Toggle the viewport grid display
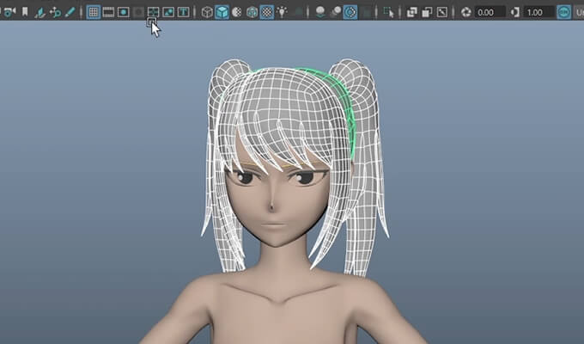 coord(94,12)
